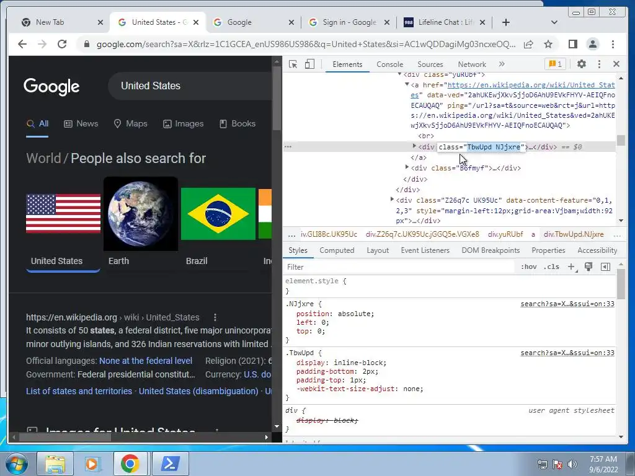Open List of states and territories link
Viewport: 635px width, 476px height.
point(79,391)
